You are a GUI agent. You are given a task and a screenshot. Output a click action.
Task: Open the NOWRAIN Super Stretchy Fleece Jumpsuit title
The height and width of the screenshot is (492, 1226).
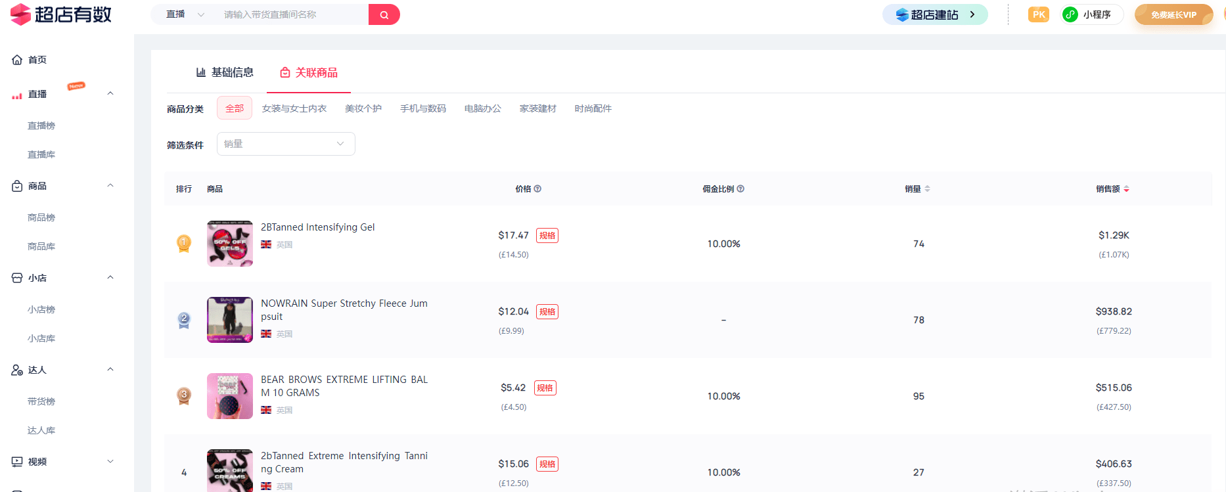344,310
